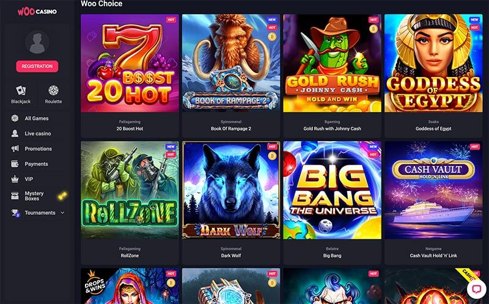Click the All Games dice icon
The width and height of the screenshot is (489, 304).
click(15, 118)
